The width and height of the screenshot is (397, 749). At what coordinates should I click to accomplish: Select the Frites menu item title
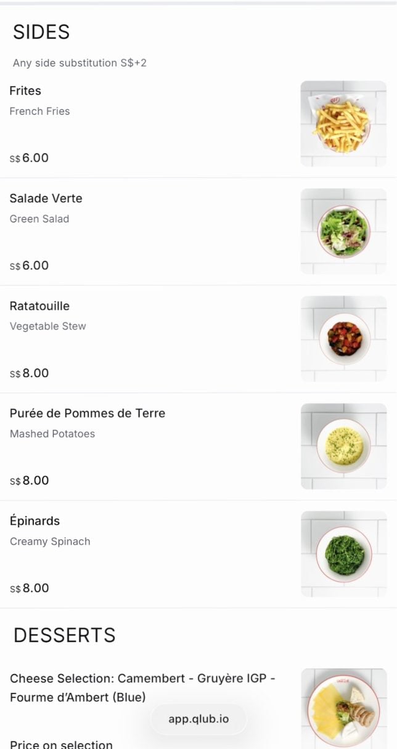25,91
